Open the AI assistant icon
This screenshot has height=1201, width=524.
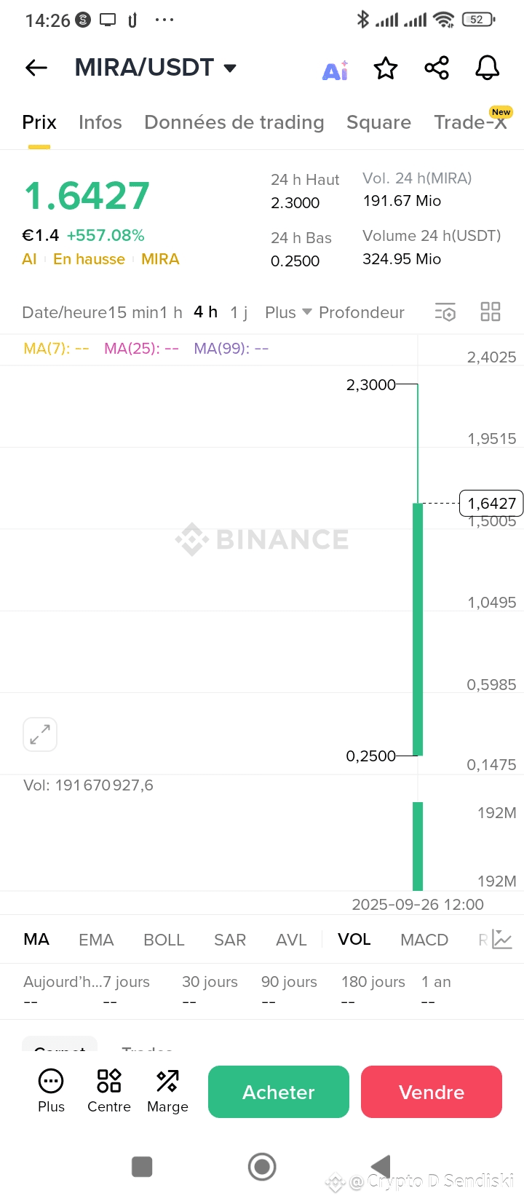point(335,70)
